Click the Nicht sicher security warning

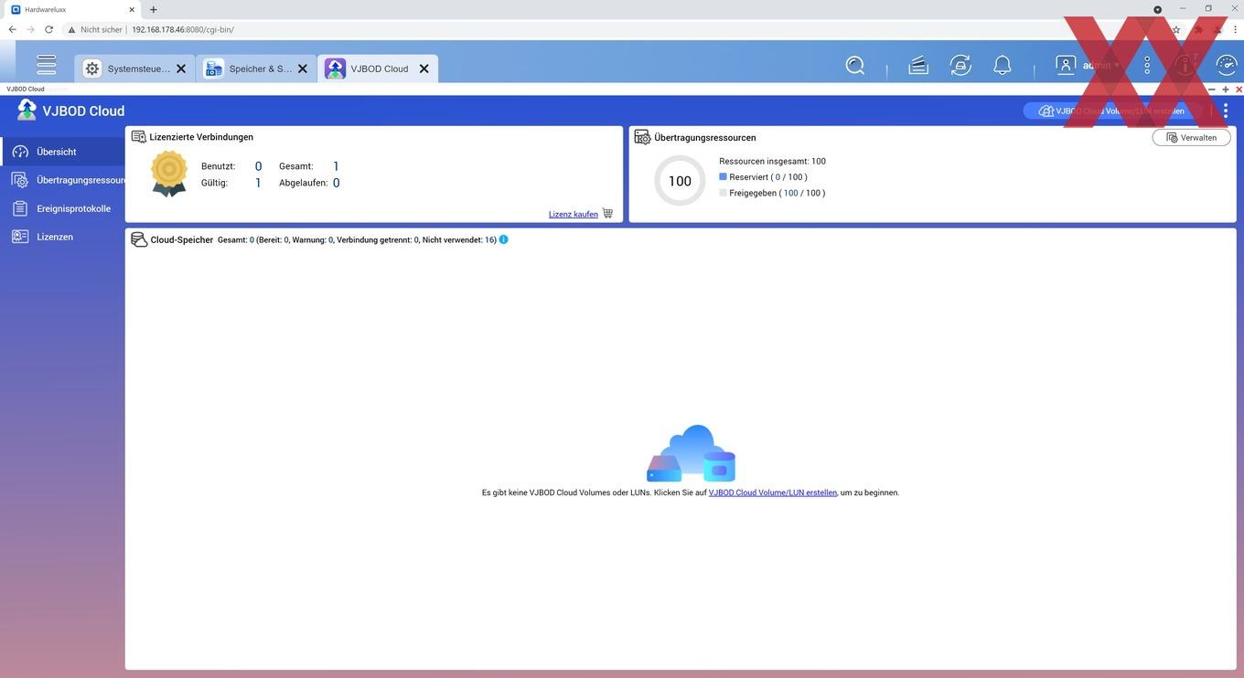click(95, 29)
